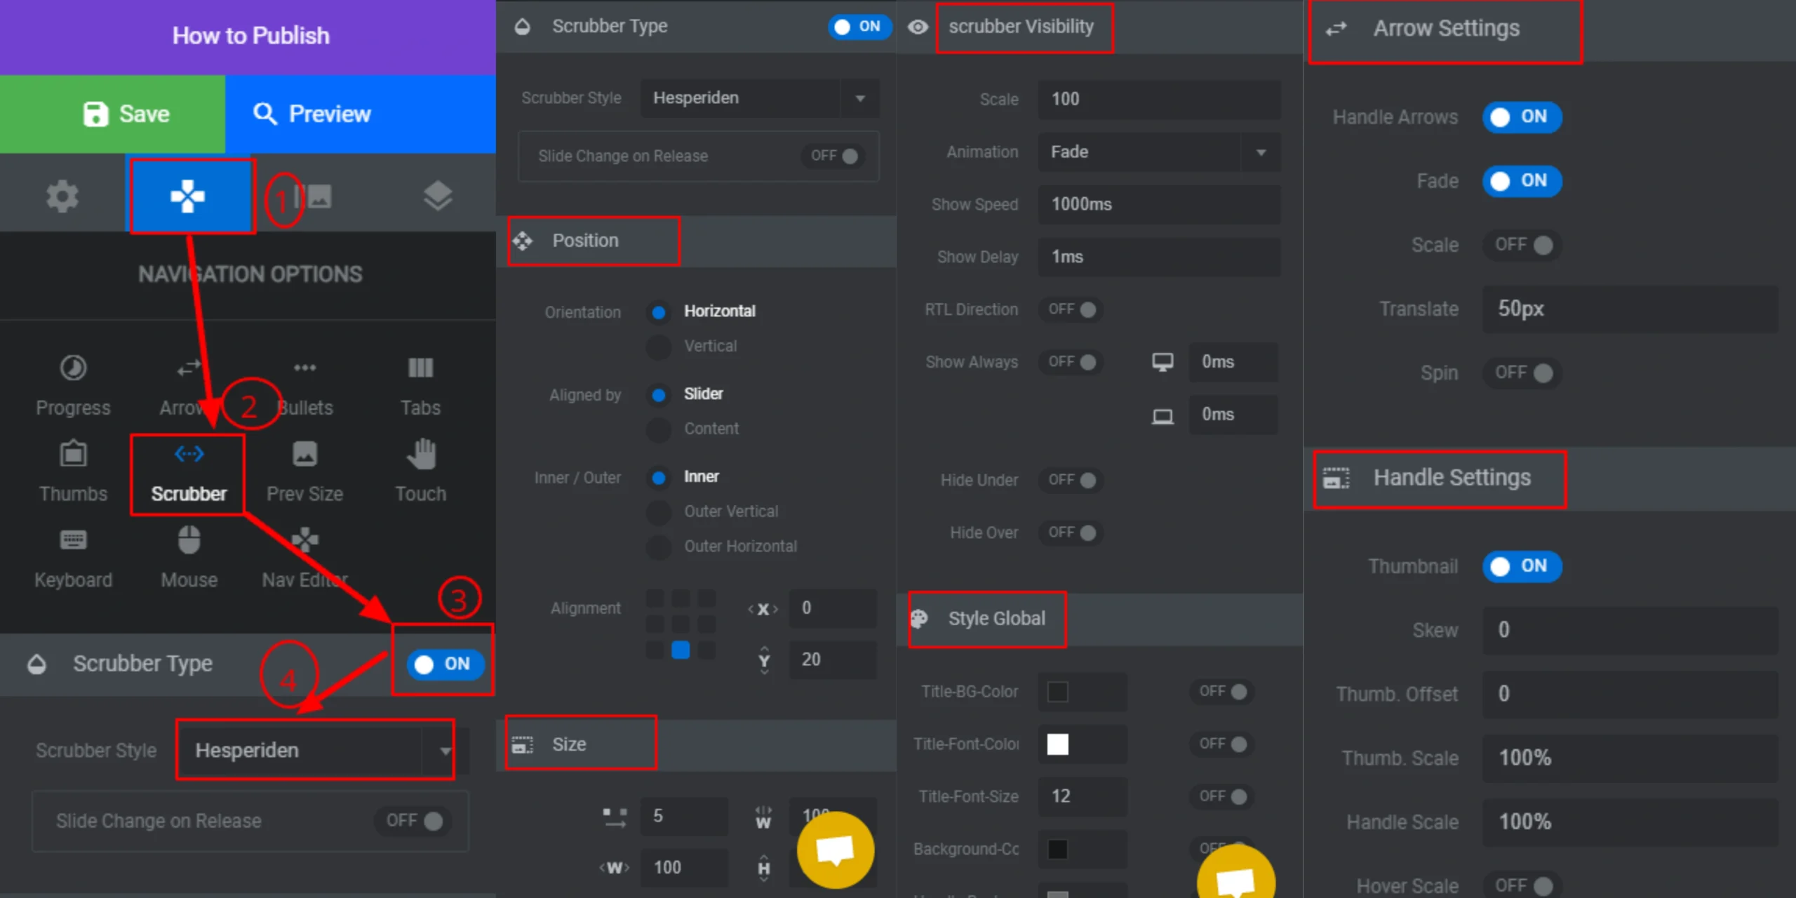Viewport: 1796px width, 898px height.
Task: Toggle Scrubber Type ON switch in left panel
Action: [x=445, y=664]
